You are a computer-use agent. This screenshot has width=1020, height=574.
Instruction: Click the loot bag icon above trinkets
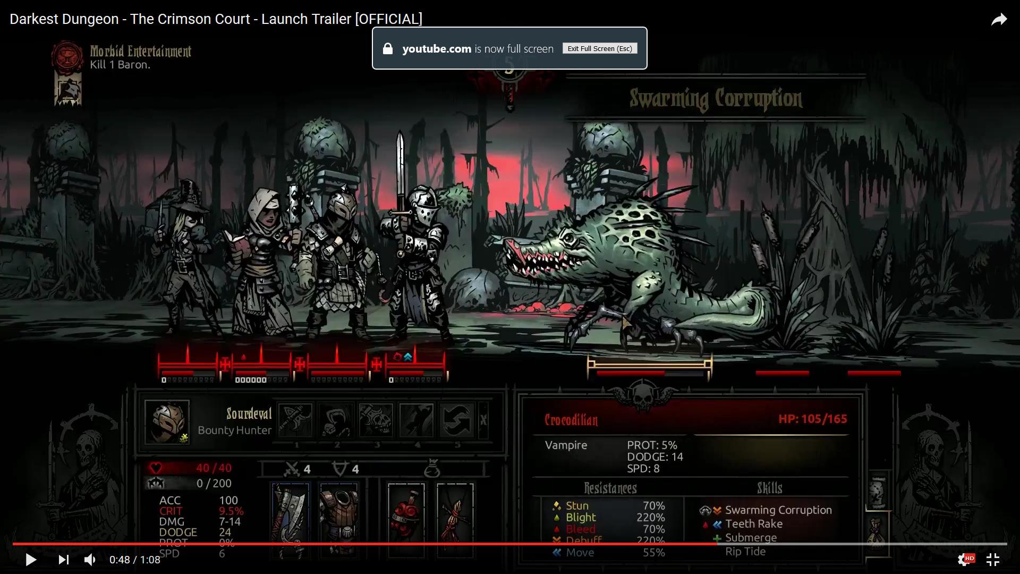pos(432,469)
